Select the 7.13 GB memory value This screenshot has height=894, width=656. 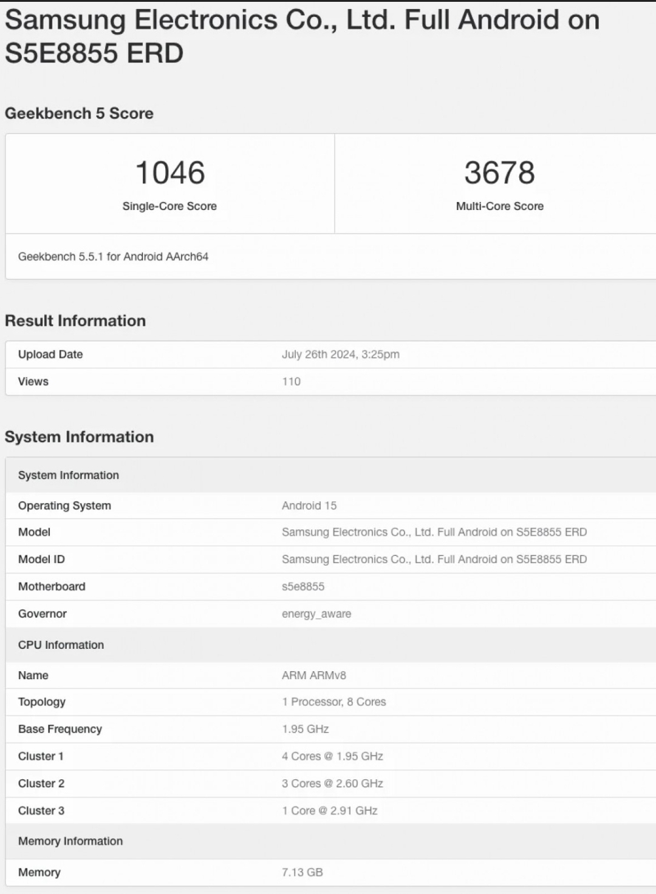click(302, 873)
